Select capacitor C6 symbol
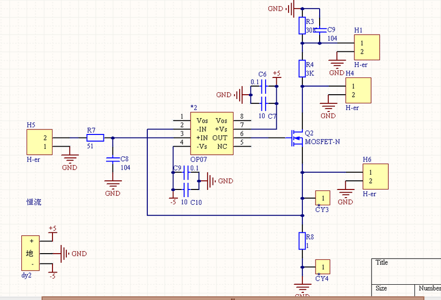 pyautogui.click(x=264, y=86)
